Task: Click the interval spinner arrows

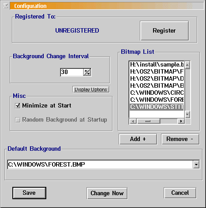Action: tap(87, 72)
